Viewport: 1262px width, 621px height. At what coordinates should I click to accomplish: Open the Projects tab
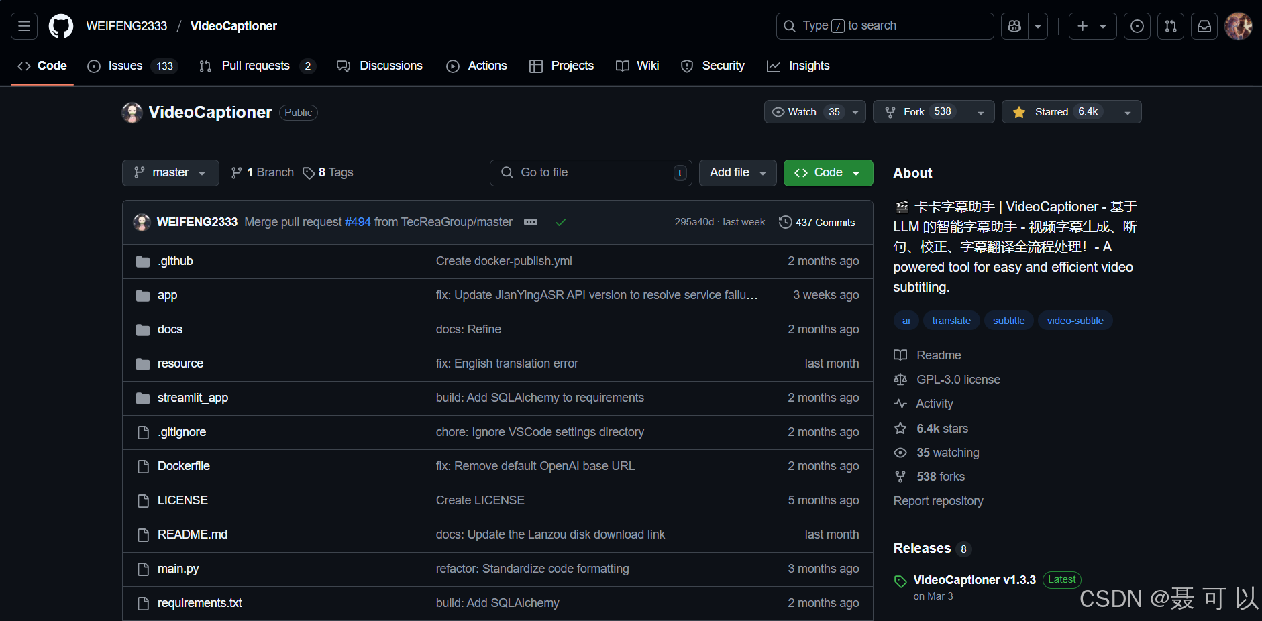(562, 66)
